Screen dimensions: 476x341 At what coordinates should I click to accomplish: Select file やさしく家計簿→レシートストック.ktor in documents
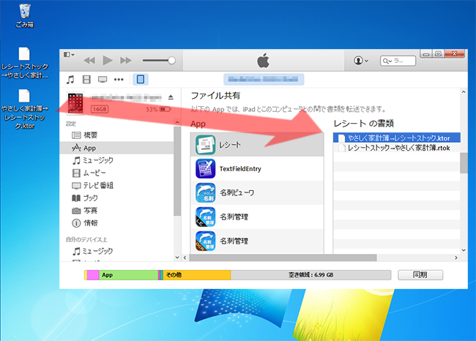tap(397, 138)
